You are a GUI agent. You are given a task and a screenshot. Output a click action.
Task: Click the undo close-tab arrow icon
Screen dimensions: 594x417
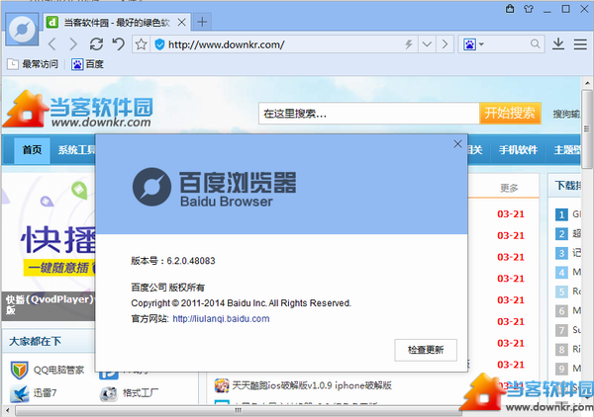[x=118, y=44]
